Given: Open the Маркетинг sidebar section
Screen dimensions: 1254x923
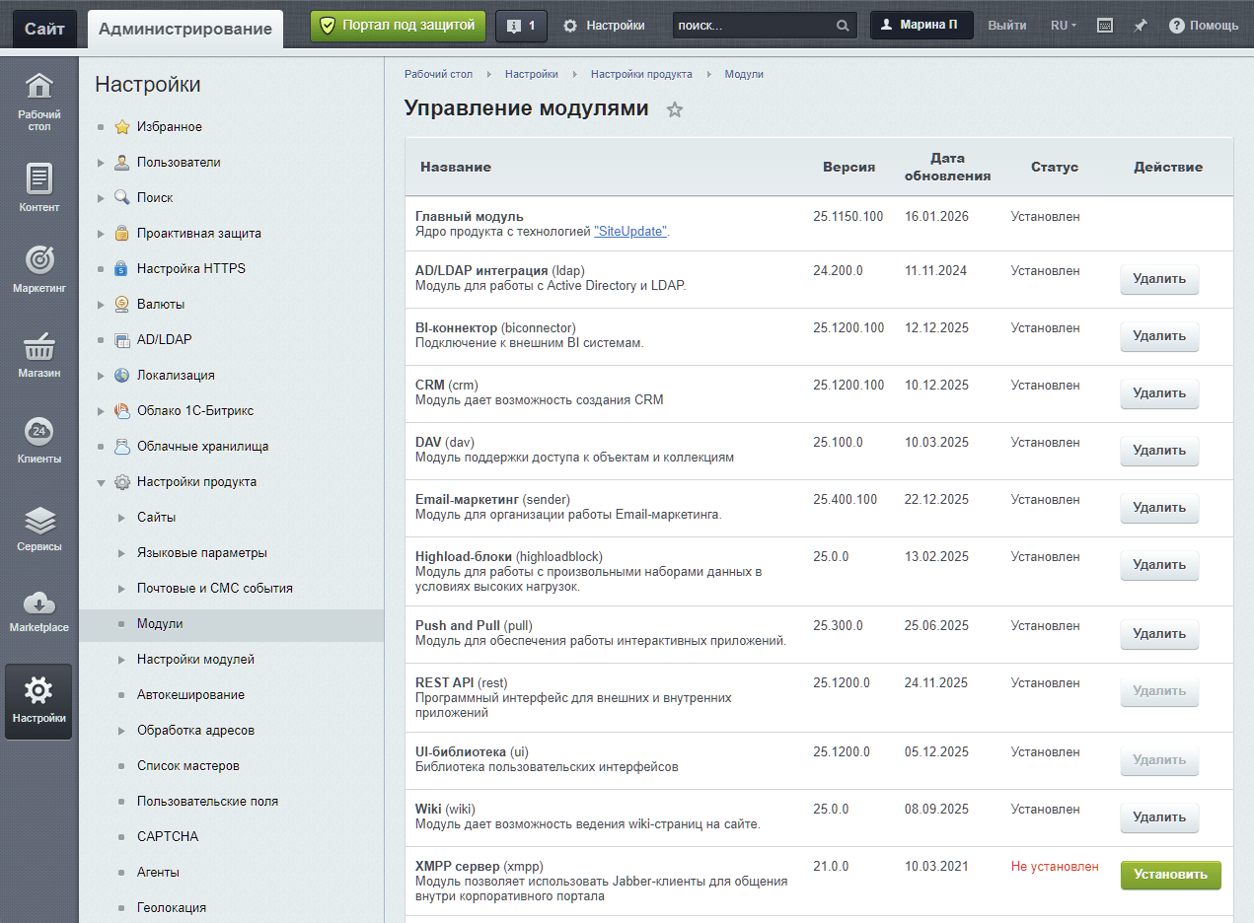Looking at the screenshot, I should (x=39, y=270).
